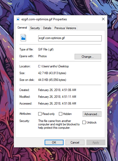Enable the Read-only attribute checkbox
Screen dimensions: 118x161
pyautogui.click(x=40, y=114)
